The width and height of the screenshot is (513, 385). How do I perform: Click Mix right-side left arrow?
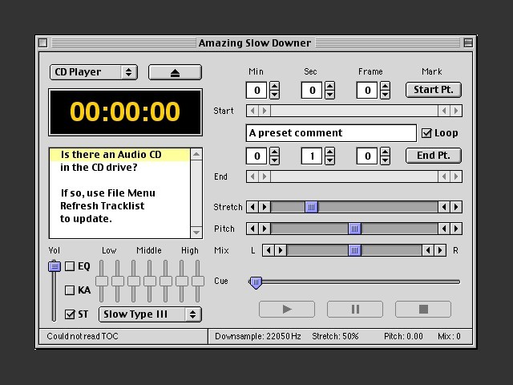[428, 250]
